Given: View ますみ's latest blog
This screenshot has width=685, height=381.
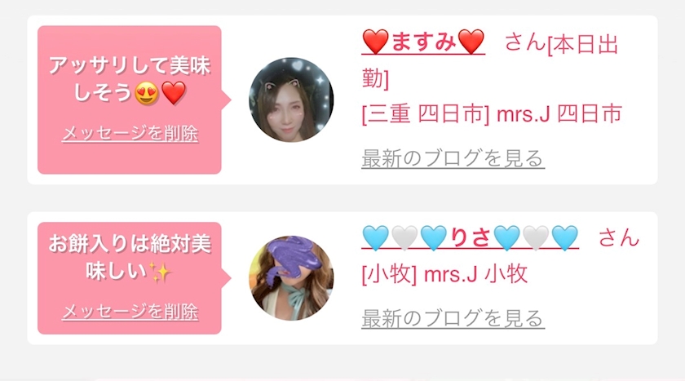Looking at the screenshot, I should click(453, 158).
